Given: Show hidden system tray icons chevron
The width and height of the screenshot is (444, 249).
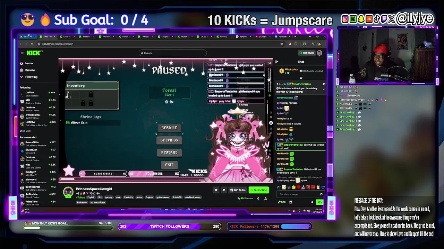Looking at the screenshot, I should (x=289, y=211).
